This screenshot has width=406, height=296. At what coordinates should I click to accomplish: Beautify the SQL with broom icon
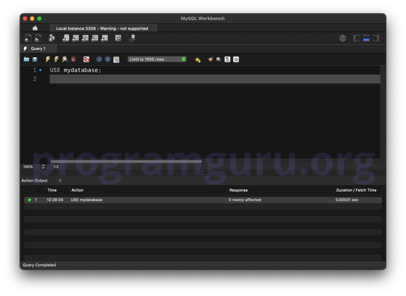pyautogui.click(x=210, y=60)
